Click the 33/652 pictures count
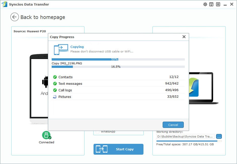 click(173, 97)
